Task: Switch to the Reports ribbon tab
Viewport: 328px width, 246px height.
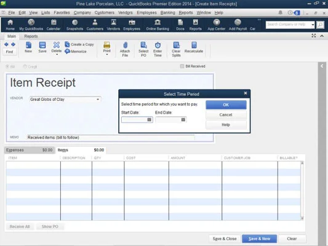Action: pyautogui.click(x=31, y=36)
